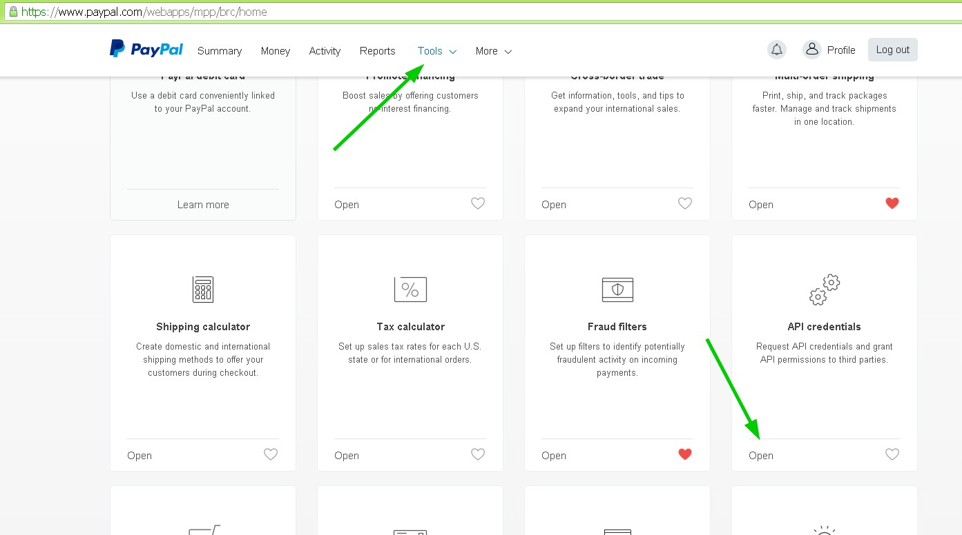This screenshot has width=962, height=535.
Task: Click 'Set up sales tax rates' description
Action: click(x=410, y=353)
